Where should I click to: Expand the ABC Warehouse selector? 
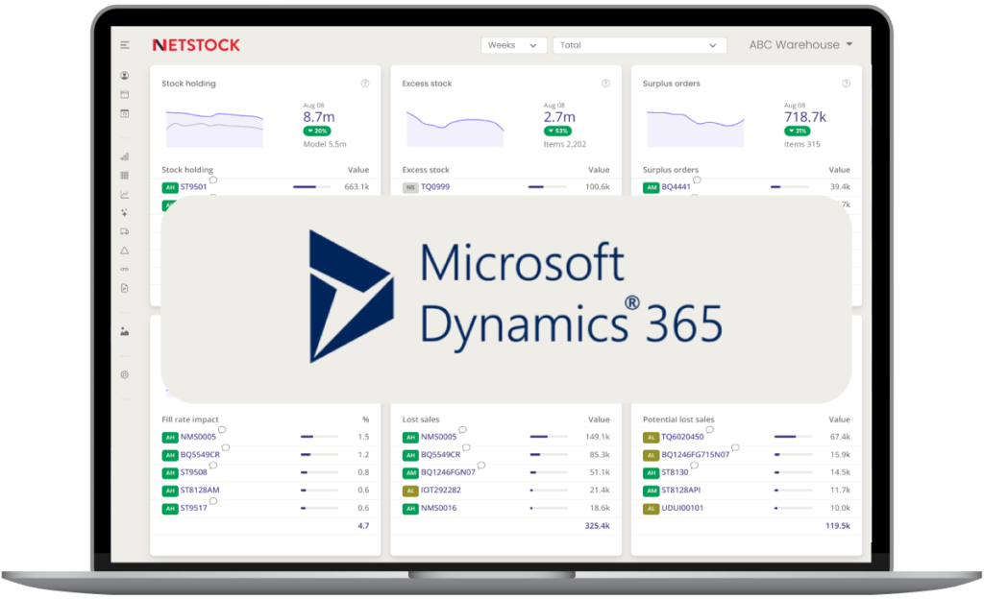point(800,44)
